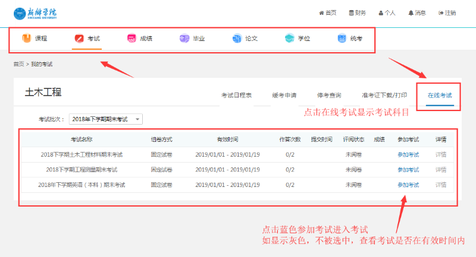Open the 考试 exam icon in navigation

tap(79, 39)
